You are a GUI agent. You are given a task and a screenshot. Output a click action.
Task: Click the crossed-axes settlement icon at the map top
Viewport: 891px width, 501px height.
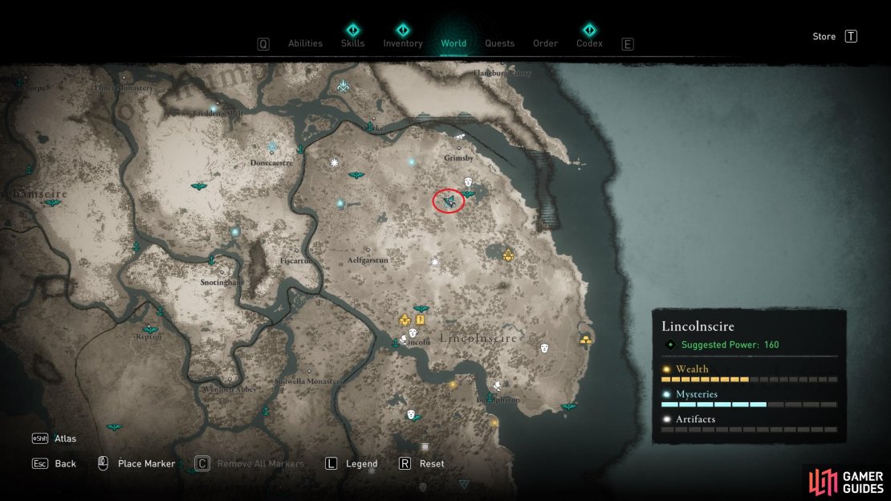(344, 86)
